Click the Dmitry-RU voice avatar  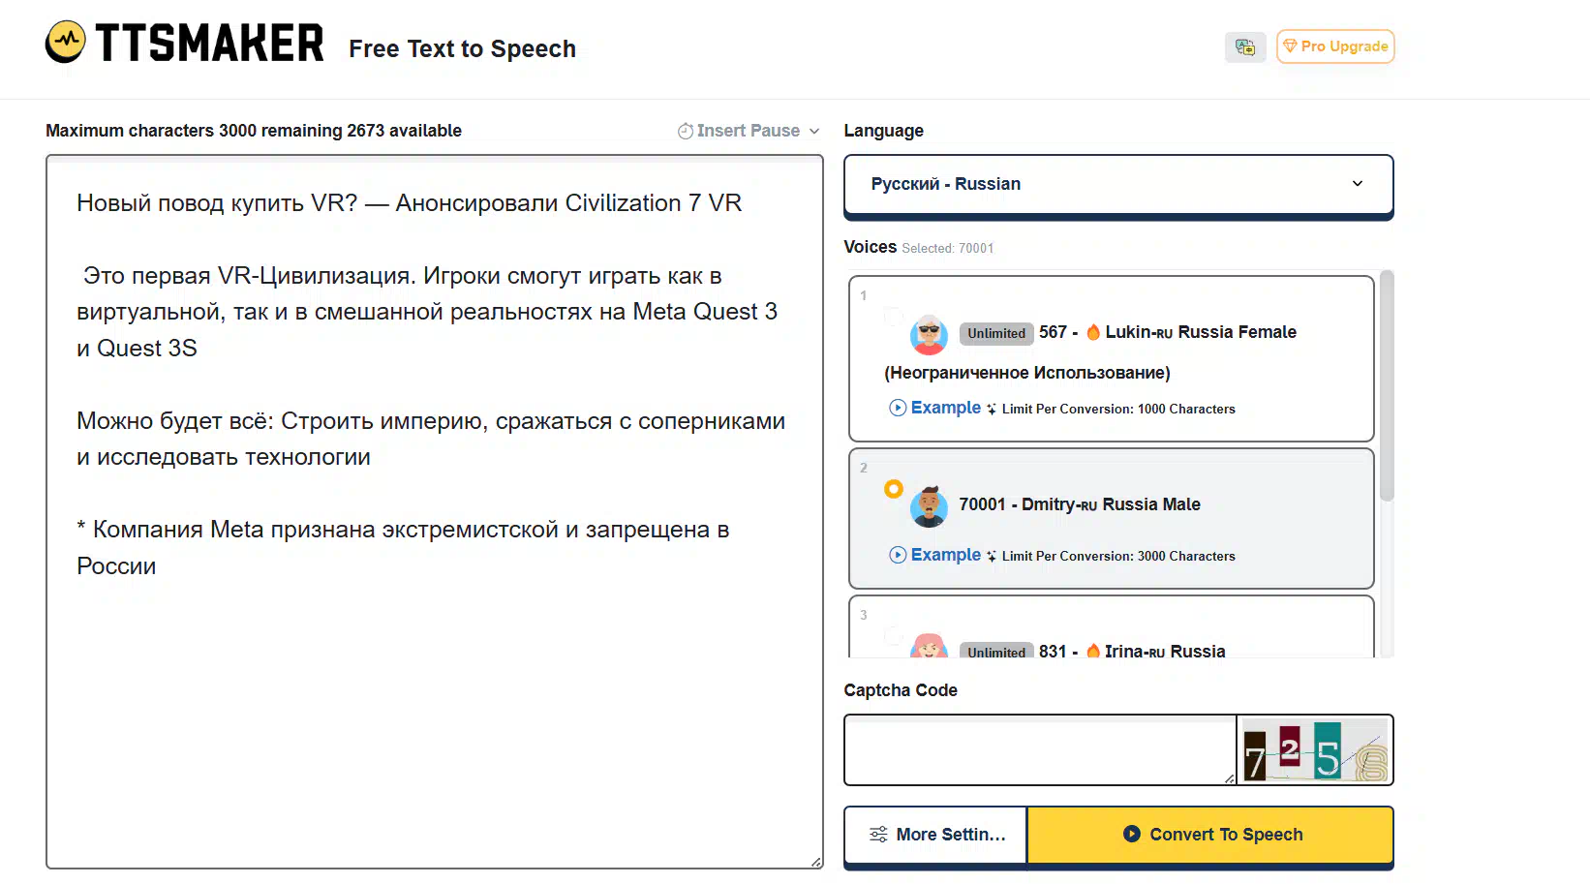click(929, 506)
